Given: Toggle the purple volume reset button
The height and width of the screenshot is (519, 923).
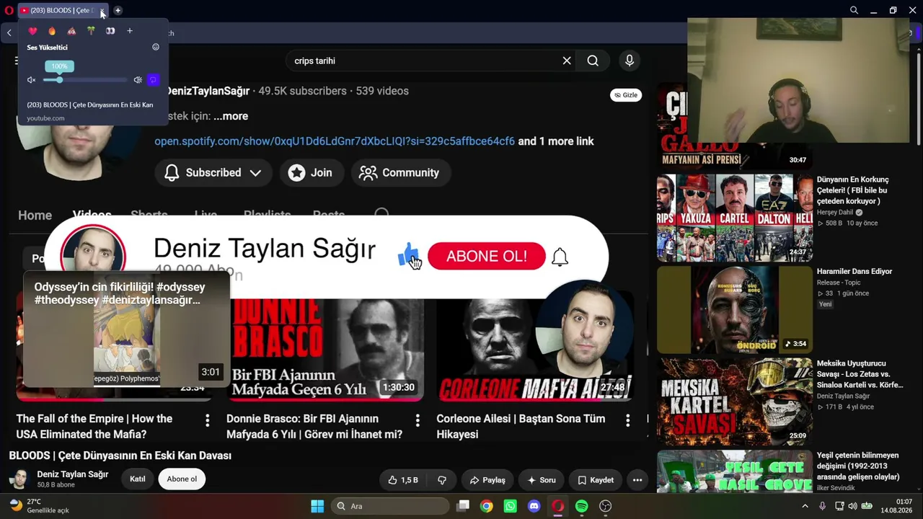Looking at the screenshot, I should point(153,80).
